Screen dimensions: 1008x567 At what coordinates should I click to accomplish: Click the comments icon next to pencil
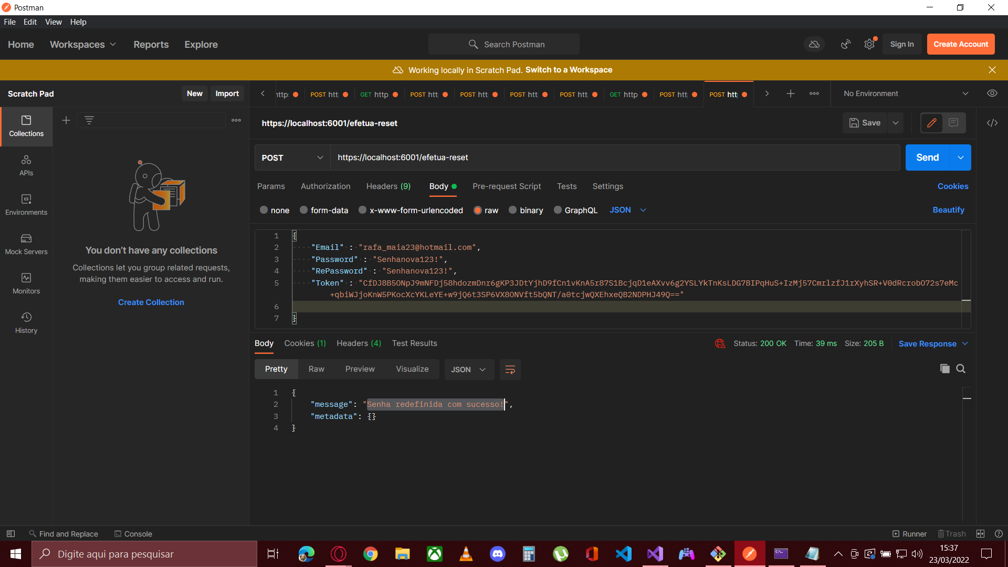pyautogui.click(x=954, y=123)
